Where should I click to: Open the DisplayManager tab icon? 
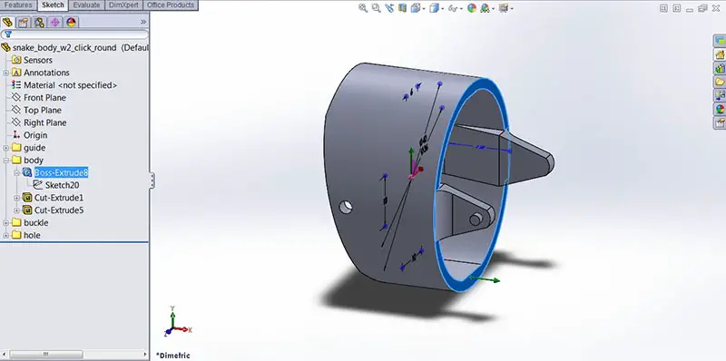click(x=71, y=22)
